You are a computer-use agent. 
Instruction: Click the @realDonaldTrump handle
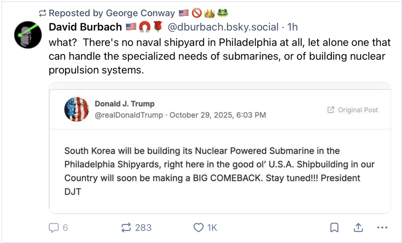(129, 115)
